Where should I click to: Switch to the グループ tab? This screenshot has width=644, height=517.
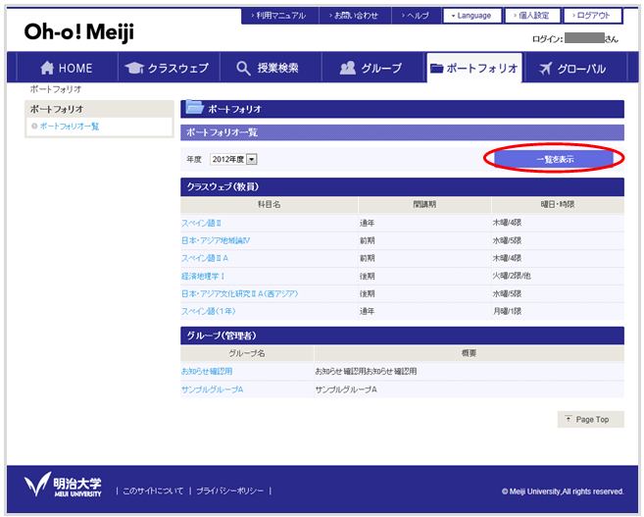click(372, 68)
